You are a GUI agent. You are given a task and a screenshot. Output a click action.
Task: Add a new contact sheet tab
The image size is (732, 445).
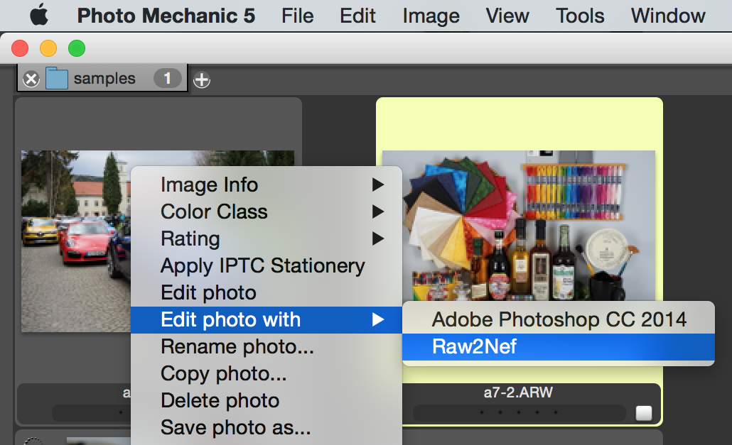point(202,79)
